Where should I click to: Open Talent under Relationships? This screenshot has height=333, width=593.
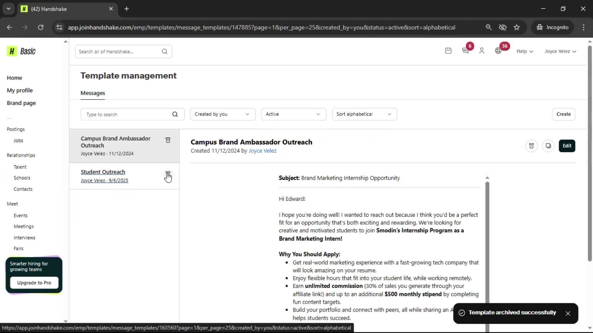(x=20, y=167)
